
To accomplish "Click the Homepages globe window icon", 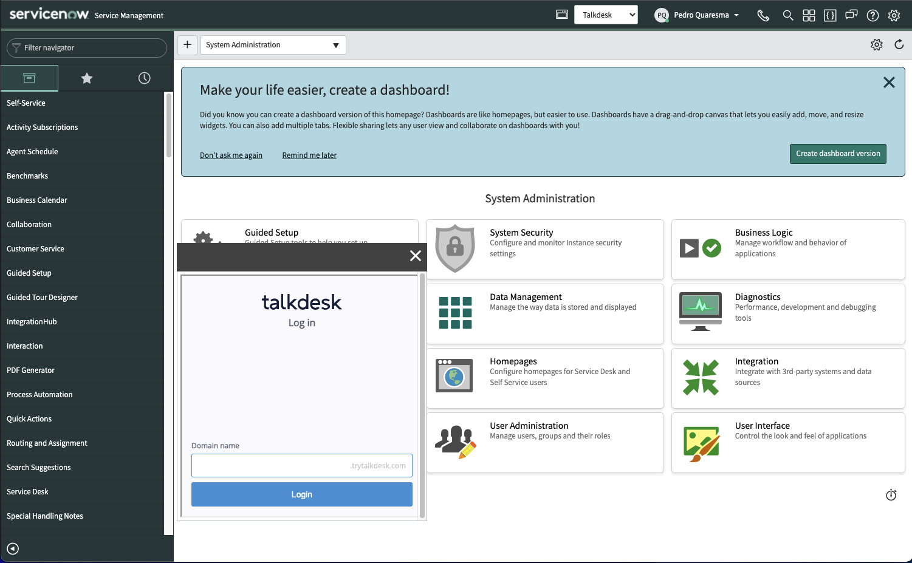I will click(454, 375).
